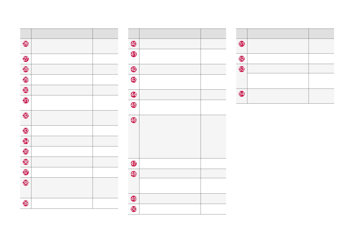Select the number 35 circle icon
The height and width of the screenshot is (249, 354).
tap(26, 152)
